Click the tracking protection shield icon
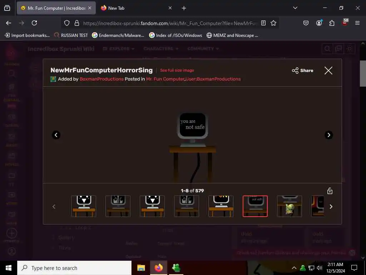Image resolution: width=366 pixels, height=275 pixels. [67, 23]
